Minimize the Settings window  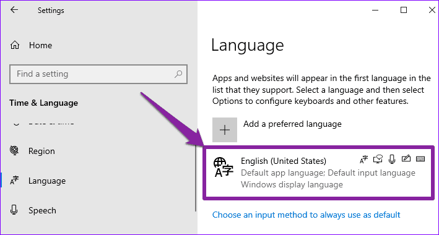coord(375,11)
